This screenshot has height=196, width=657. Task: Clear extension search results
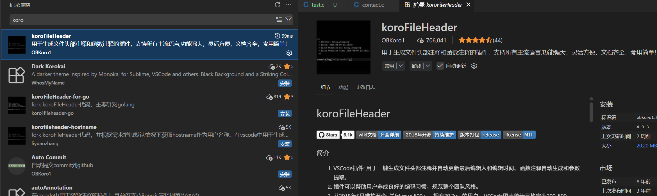[279, 19]
